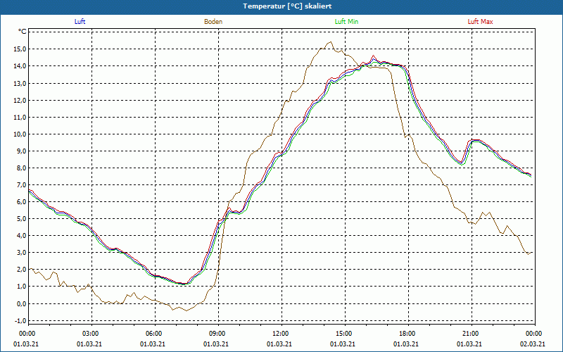
Task: Click the 6,0 y-axis value
Action: pos(22,201)
